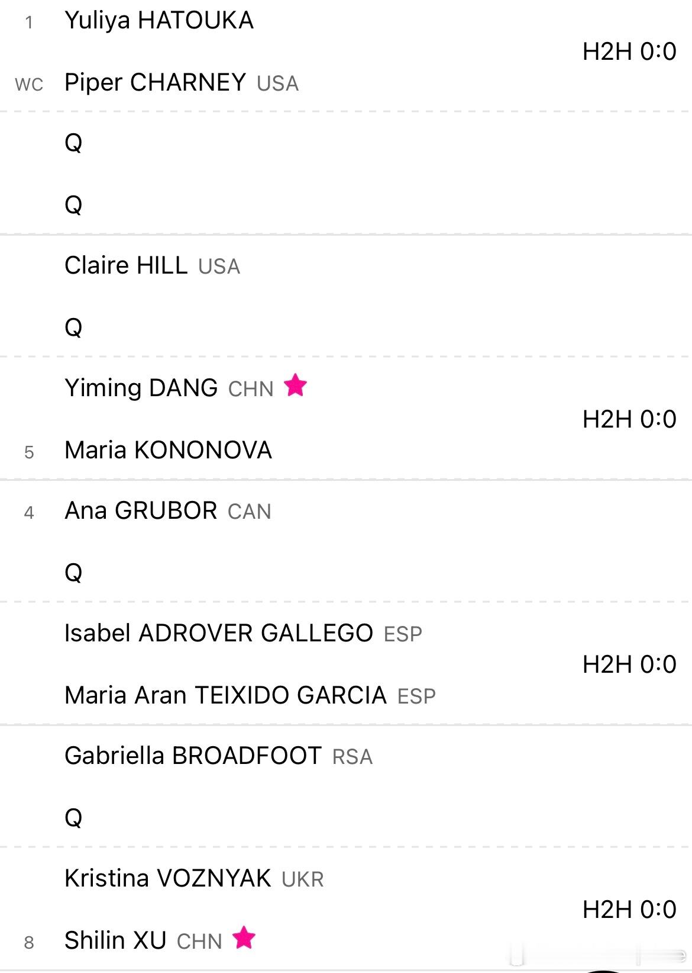Screen dimensions: 692x973
Task: Open Yuliya HATOUKA's player profile
Action: 159,21
